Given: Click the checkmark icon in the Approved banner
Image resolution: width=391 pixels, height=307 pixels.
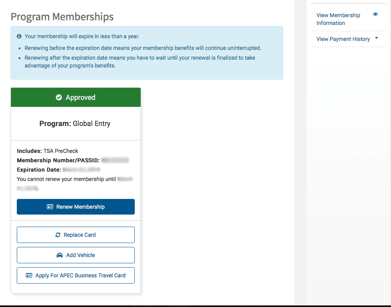Looking at the screenshot, I should [x=59, y=98].
